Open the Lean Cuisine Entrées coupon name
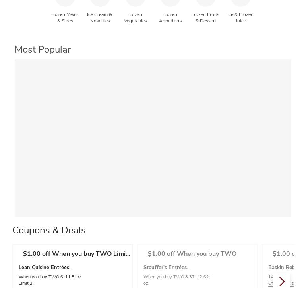 45,268
